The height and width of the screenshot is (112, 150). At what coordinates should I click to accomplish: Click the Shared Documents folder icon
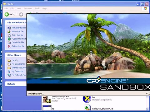(x=9, y=68)
